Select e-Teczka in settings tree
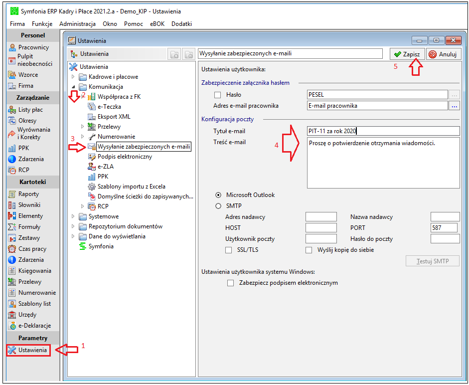Image resolution: width=469 pixels, height=385 pixels. click(x=109, y=107)
